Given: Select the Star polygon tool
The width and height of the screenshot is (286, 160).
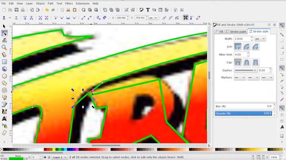Looking at the screenshot, I should (4, 83).
